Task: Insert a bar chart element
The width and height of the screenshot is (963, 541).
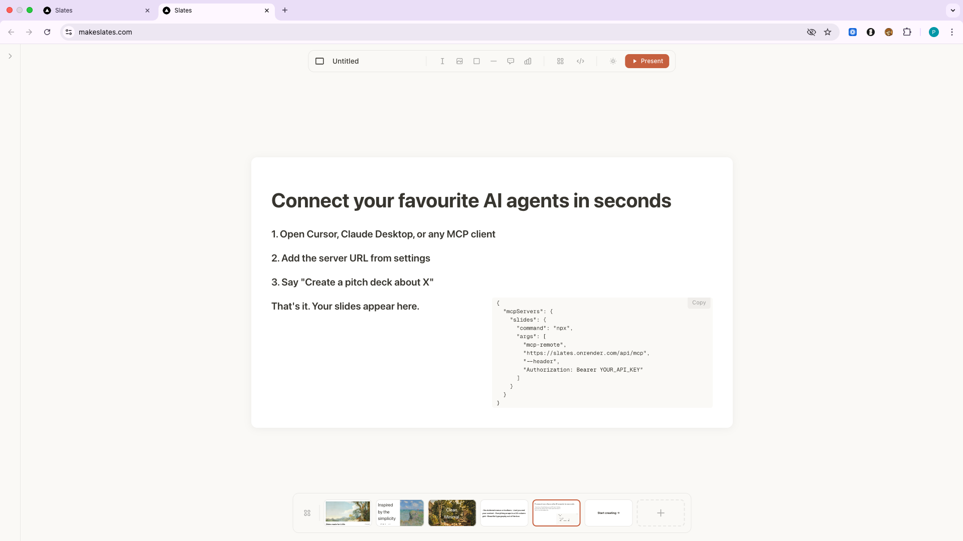Action: click(x=528, y=61)
